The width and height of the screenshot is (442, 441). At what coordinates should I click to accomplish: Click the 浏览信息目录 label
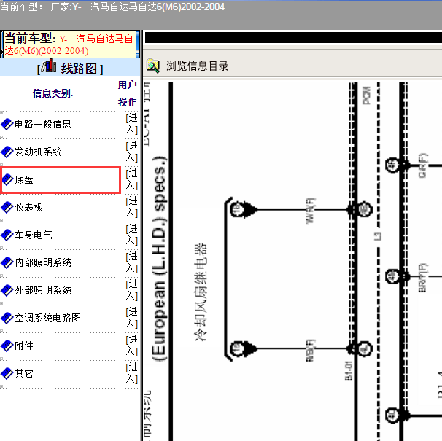197,66
